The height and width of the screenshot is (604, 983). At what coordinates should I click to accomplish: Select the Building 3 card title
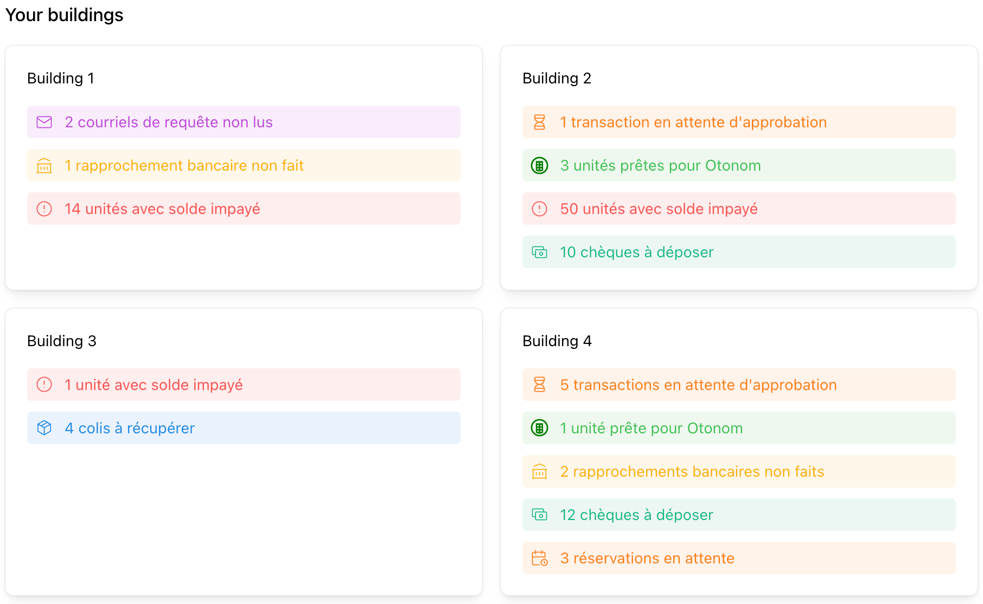[x=62, y=341]
